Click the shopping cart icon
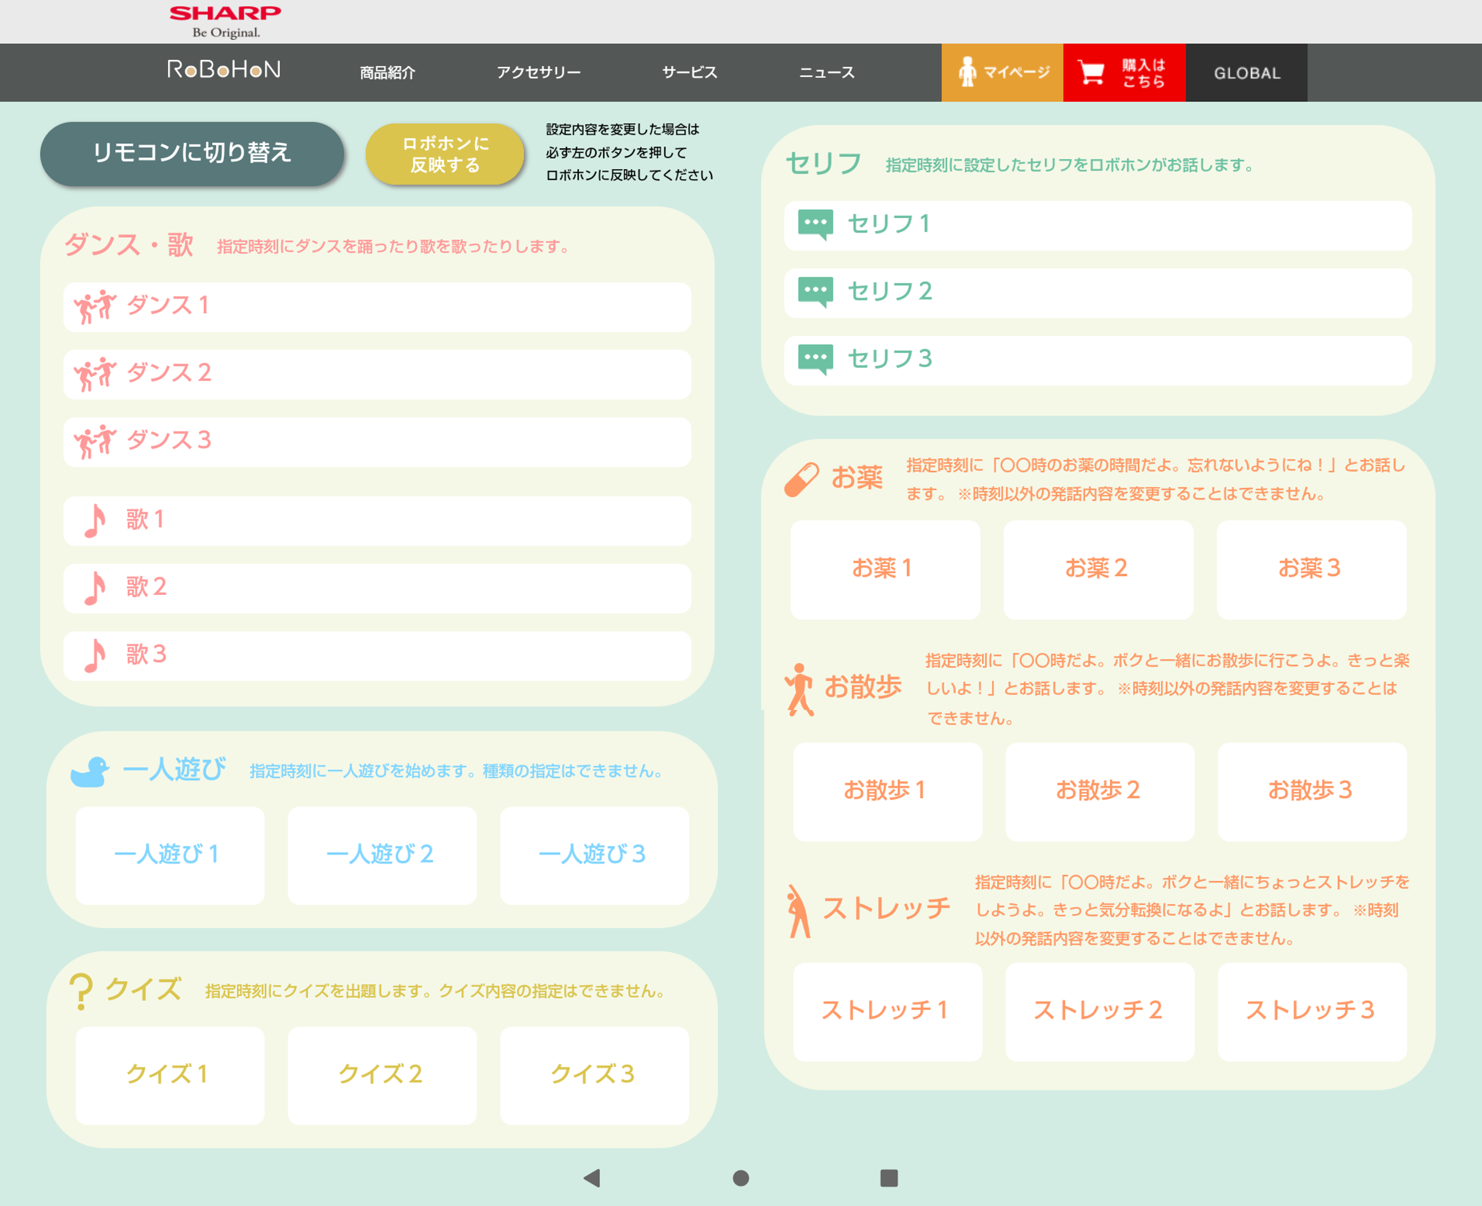Image resolution: width=1482 pixels, height=1206 pixels. tap(1091, 72)
